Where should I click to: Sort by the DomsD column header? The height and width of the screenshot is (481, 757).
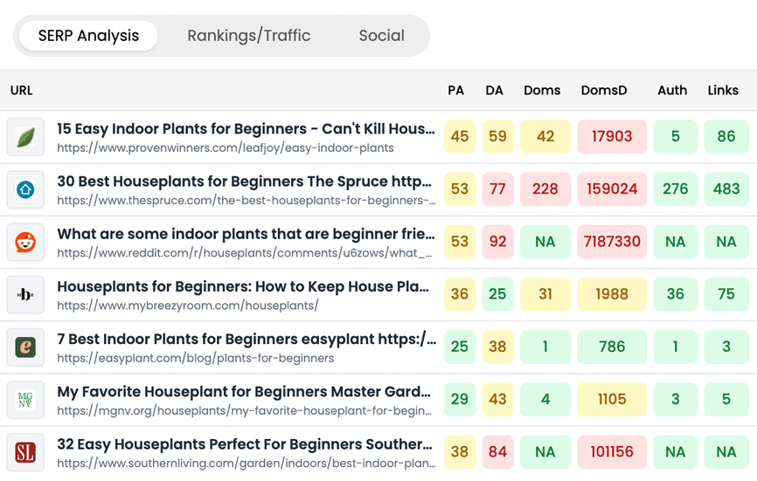pyautogui.click(x=604, y=91)
